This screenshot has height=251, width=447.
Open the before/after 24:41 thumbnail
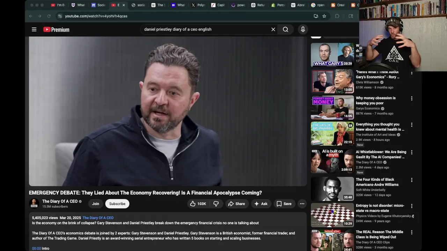pos(332,240)
